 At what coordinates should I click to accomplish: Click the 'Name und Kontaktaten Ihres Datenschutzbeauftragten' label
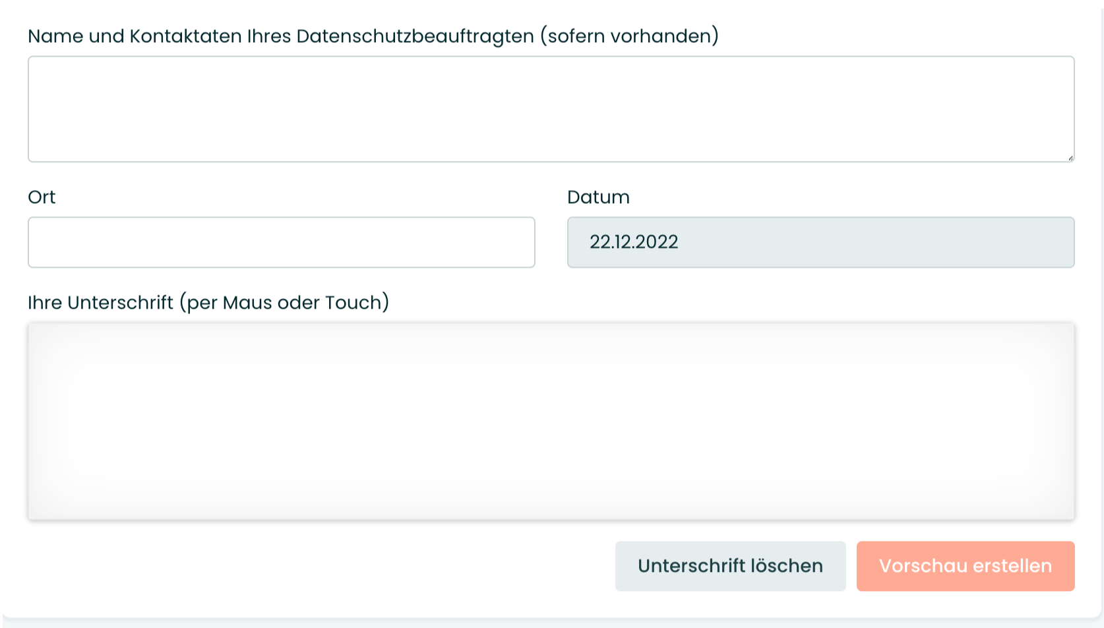(281, 36)
